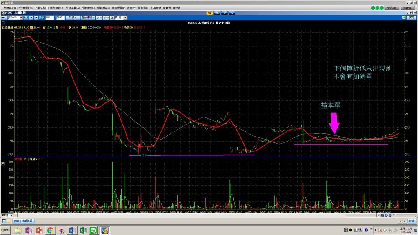Click the third blue window layout icon
The height and width of the screenshot is (235, 418).
coord(225,13)
